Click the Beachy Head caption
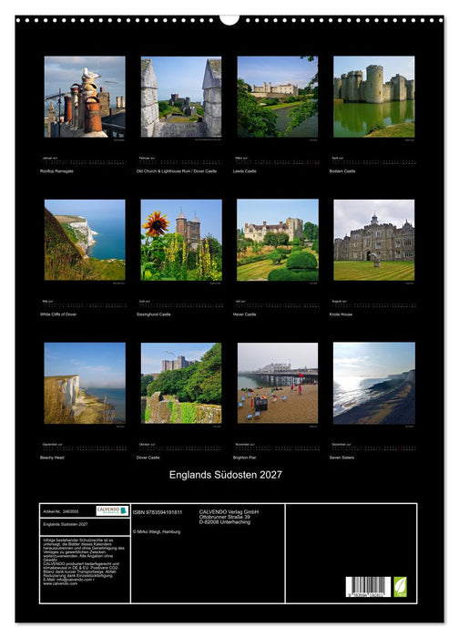The width and height of the screenshot is (459, 638). (52, 458)
